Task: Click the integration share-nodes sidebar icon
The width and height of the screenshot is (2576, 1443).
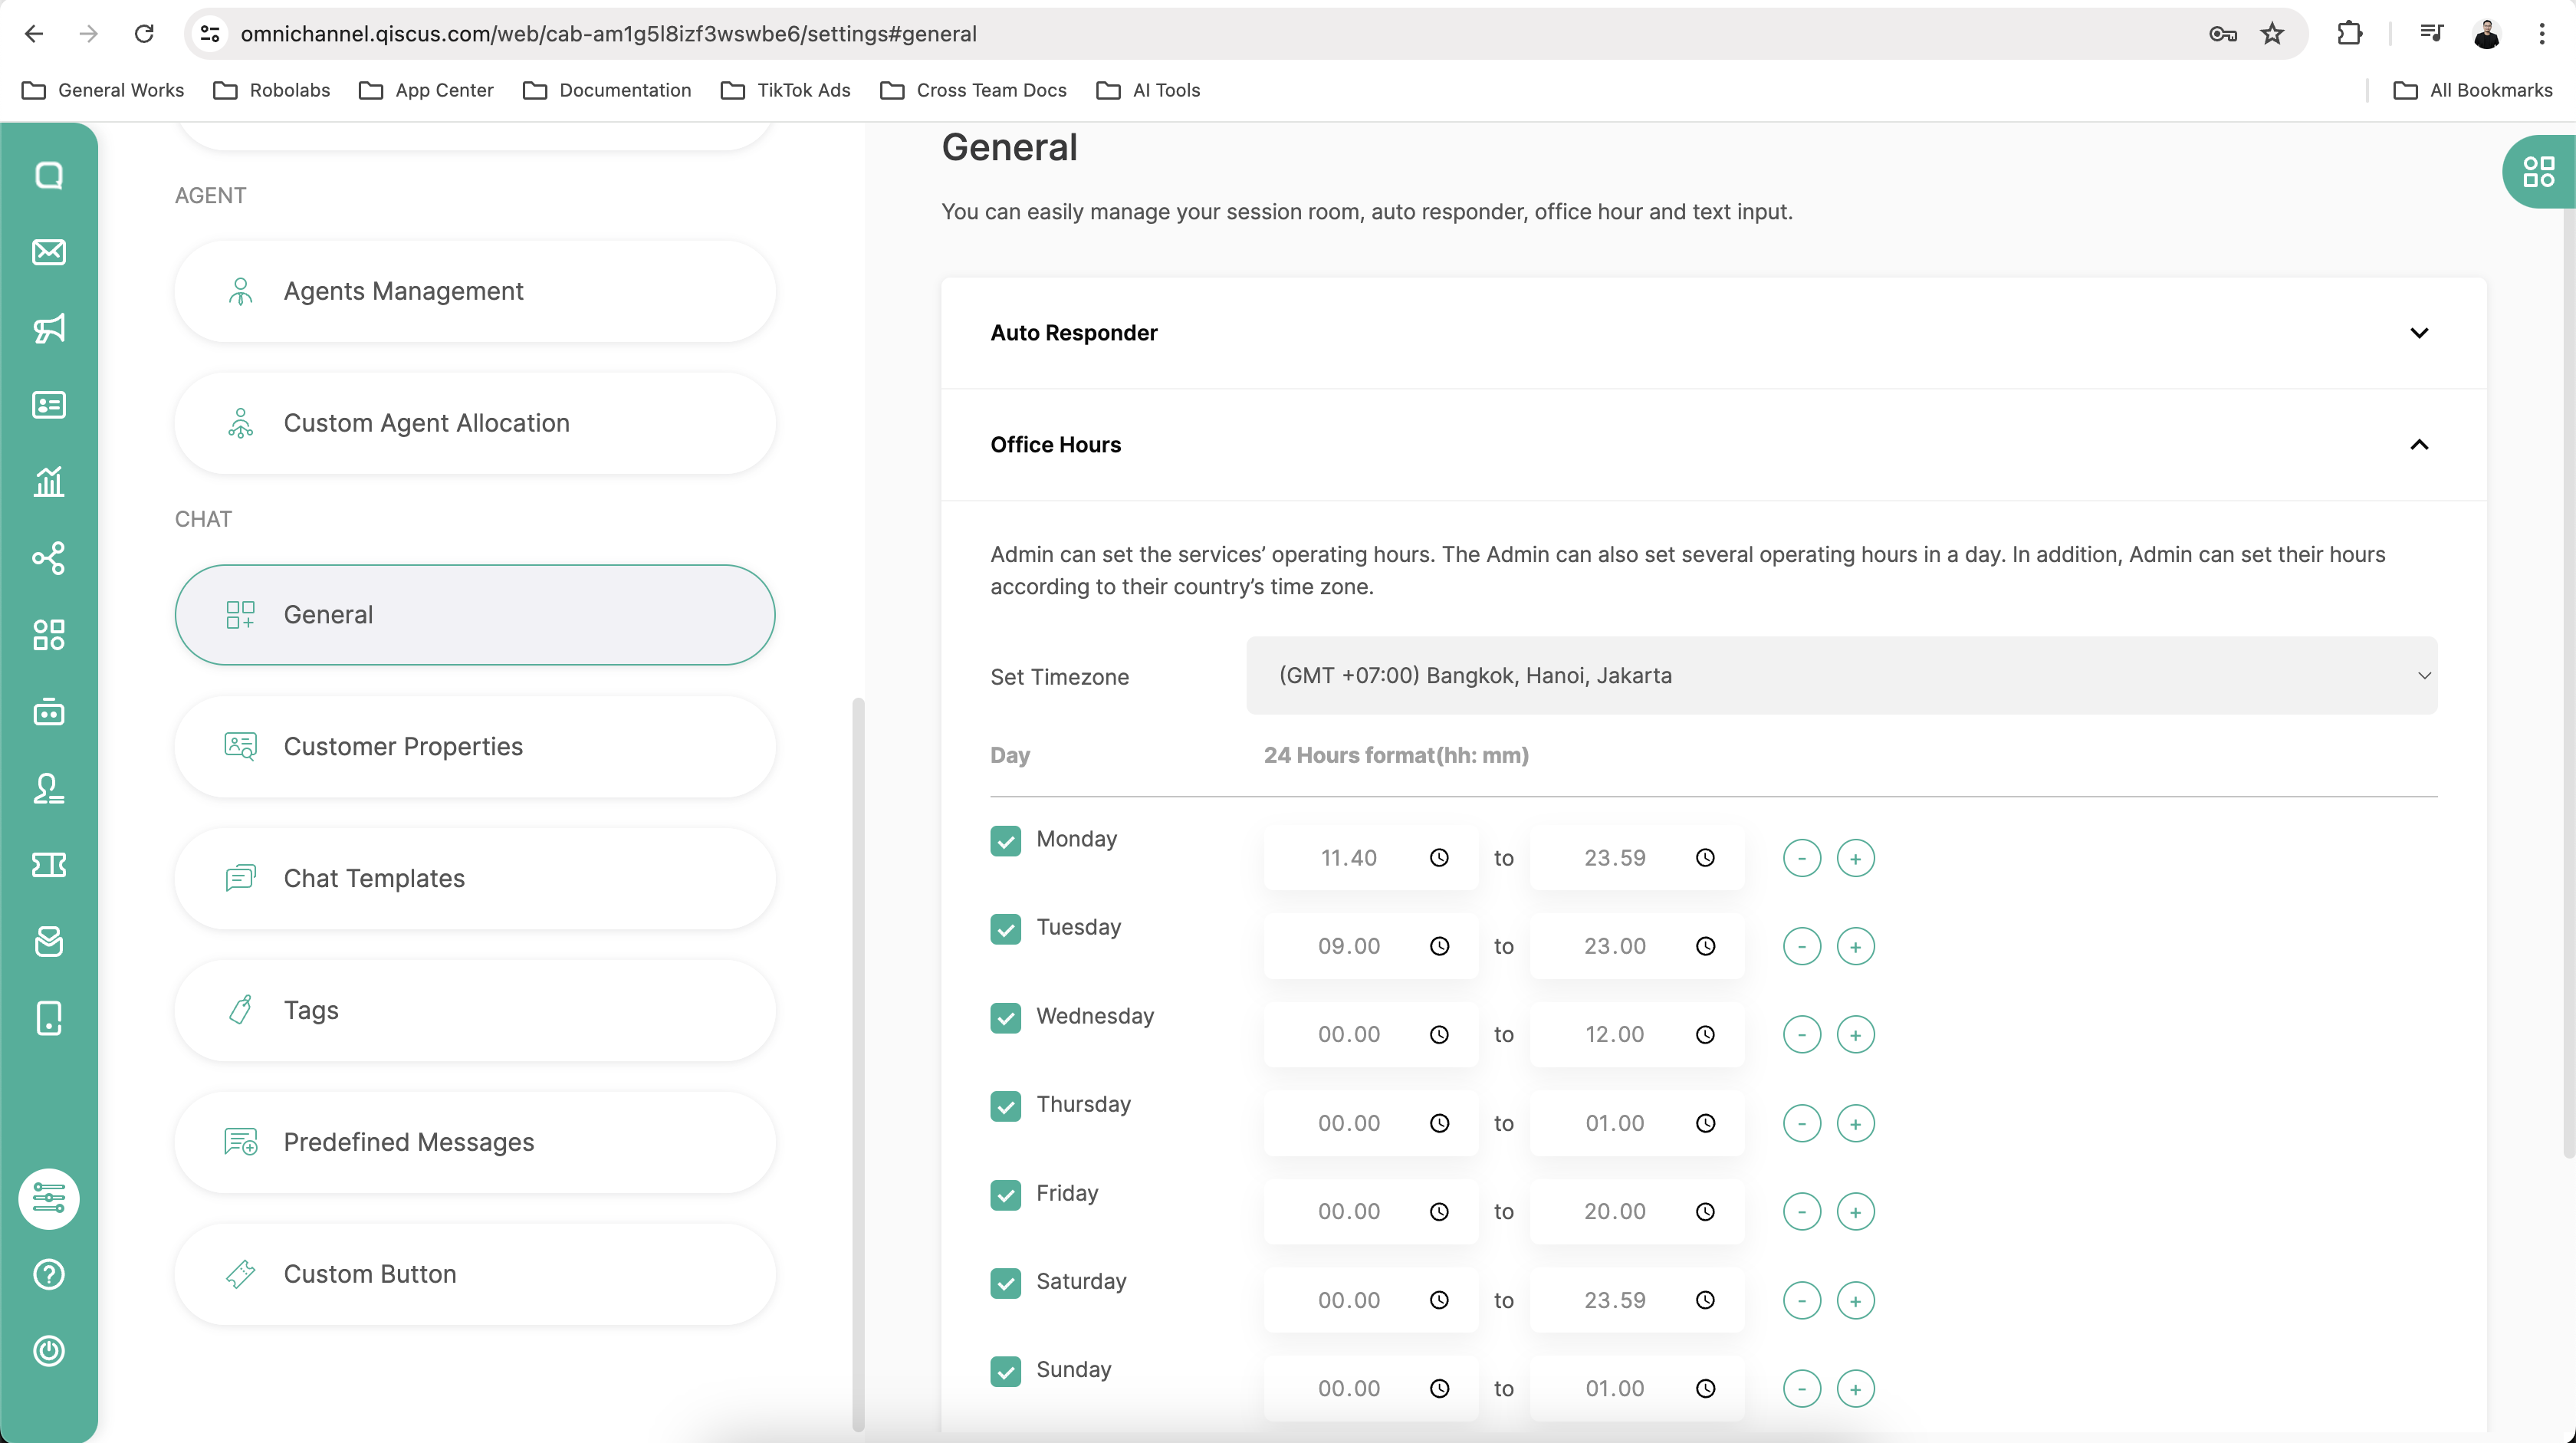Action: 49,558
